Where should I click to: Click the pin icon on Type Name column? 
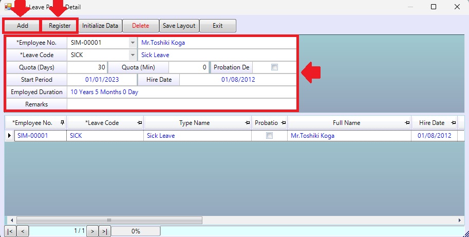(x=246, y=123)
